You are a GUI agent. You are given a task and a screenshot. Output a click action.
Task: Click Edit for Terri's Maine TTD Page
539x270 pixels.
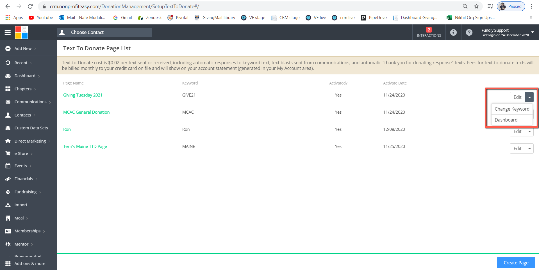coord(517,148)
